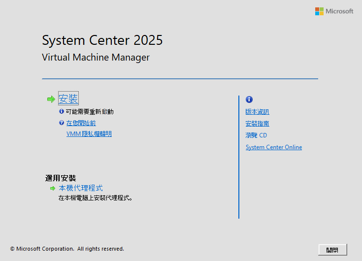Open the VMM 隱私權聲明 link
362x261 pixels.
click(x=89, y=134)
